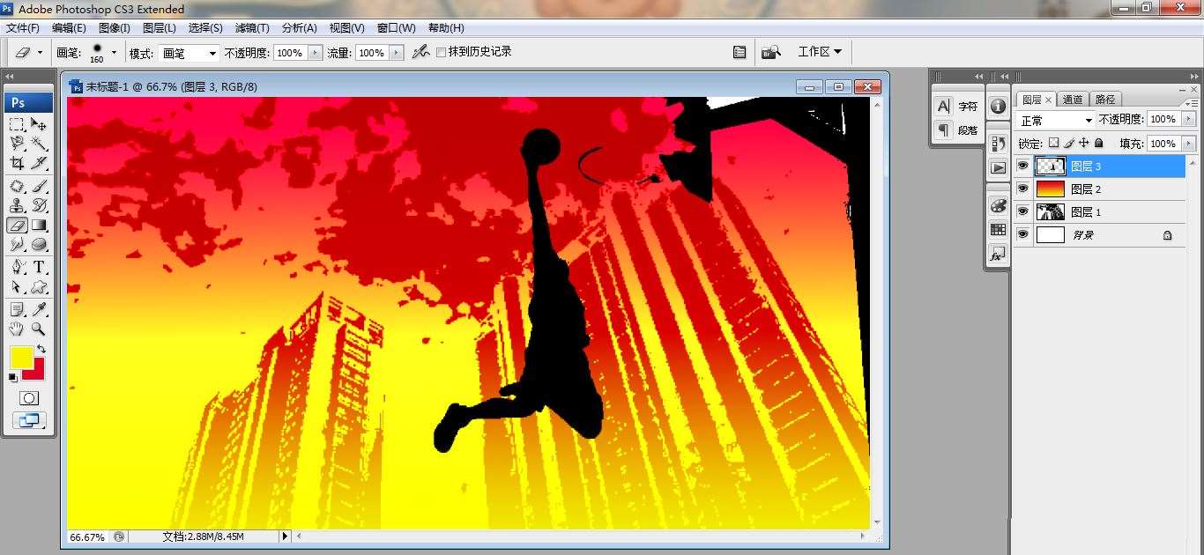
Task: Change the screen mode button
Action: coord(29,420)
